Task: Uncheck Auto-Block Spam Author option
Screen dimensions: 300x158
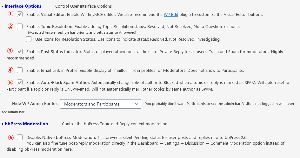Action: pyautogui.click(x=20, y=83)
